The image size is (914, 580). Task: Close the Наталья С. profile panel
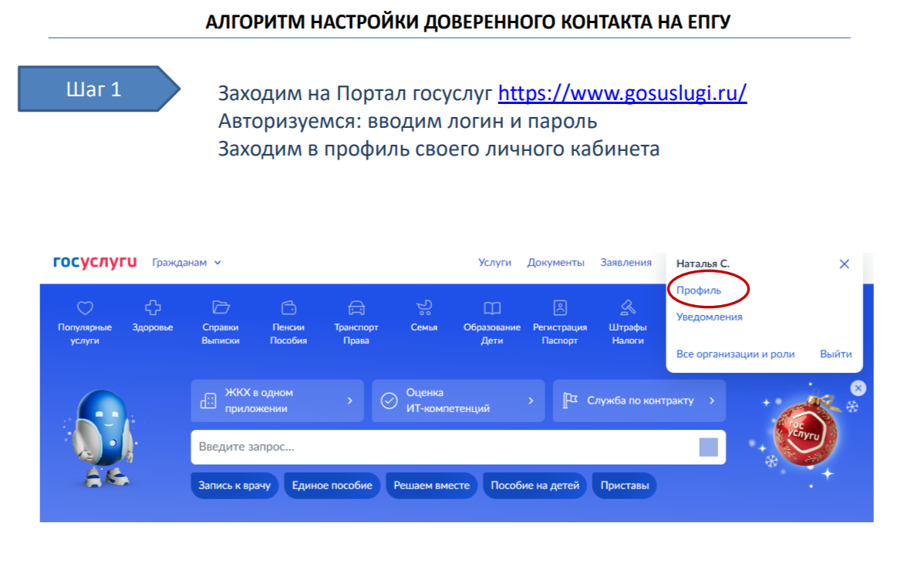tap(843, 263)
